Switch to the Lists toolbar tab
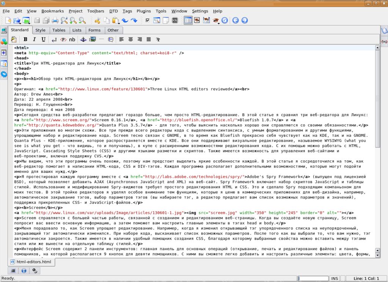The width and height of the screenshot is (388, 282). click(77, 30)
